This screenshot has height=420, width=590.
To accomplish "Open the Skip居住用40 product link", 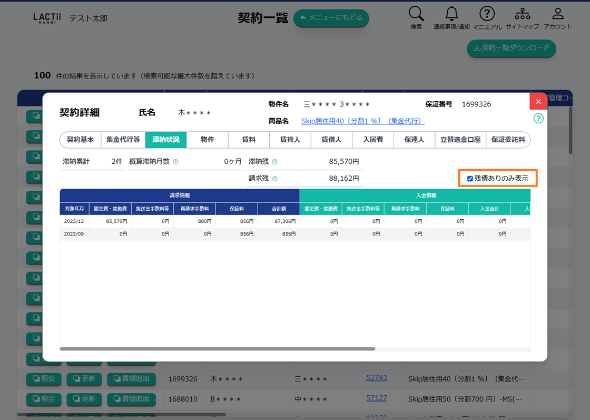I will tap(362, 121).
